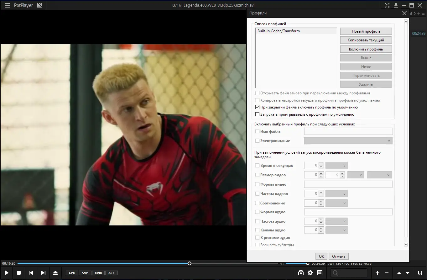
Task: Uncheck При закрытии файла включать профиль по умолчанию
Action: point(258,107)
